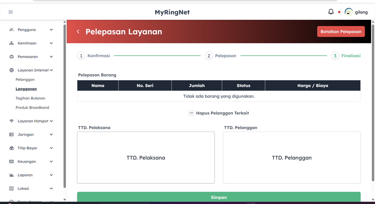Image resolution: width=375 pixels, height=204 pixels.
Task: Click the Layanan Hotspot wifi icon
Action: (x=12, y=121)
